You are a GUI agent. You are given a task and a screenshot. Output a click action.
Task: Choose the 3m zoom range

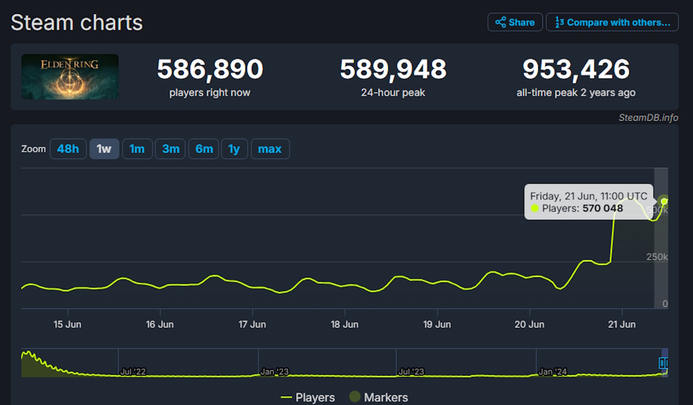(171, 149)
